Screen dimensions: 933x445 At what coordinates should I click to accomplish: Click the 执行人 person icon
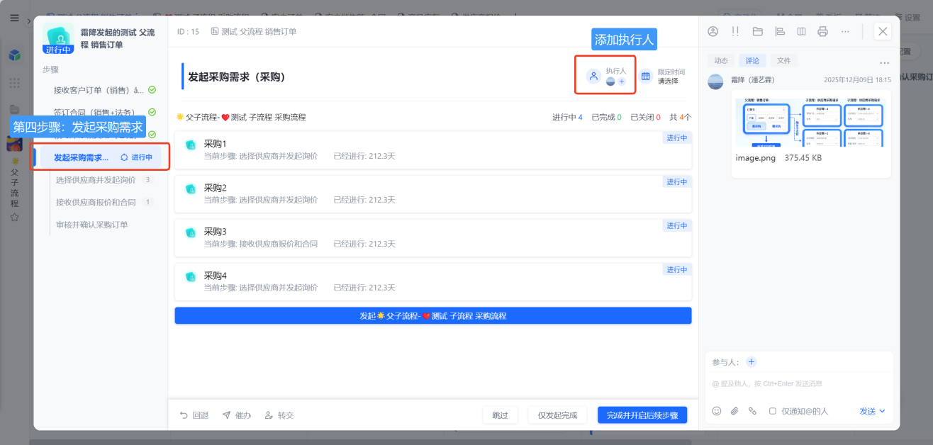click(593, 76)
